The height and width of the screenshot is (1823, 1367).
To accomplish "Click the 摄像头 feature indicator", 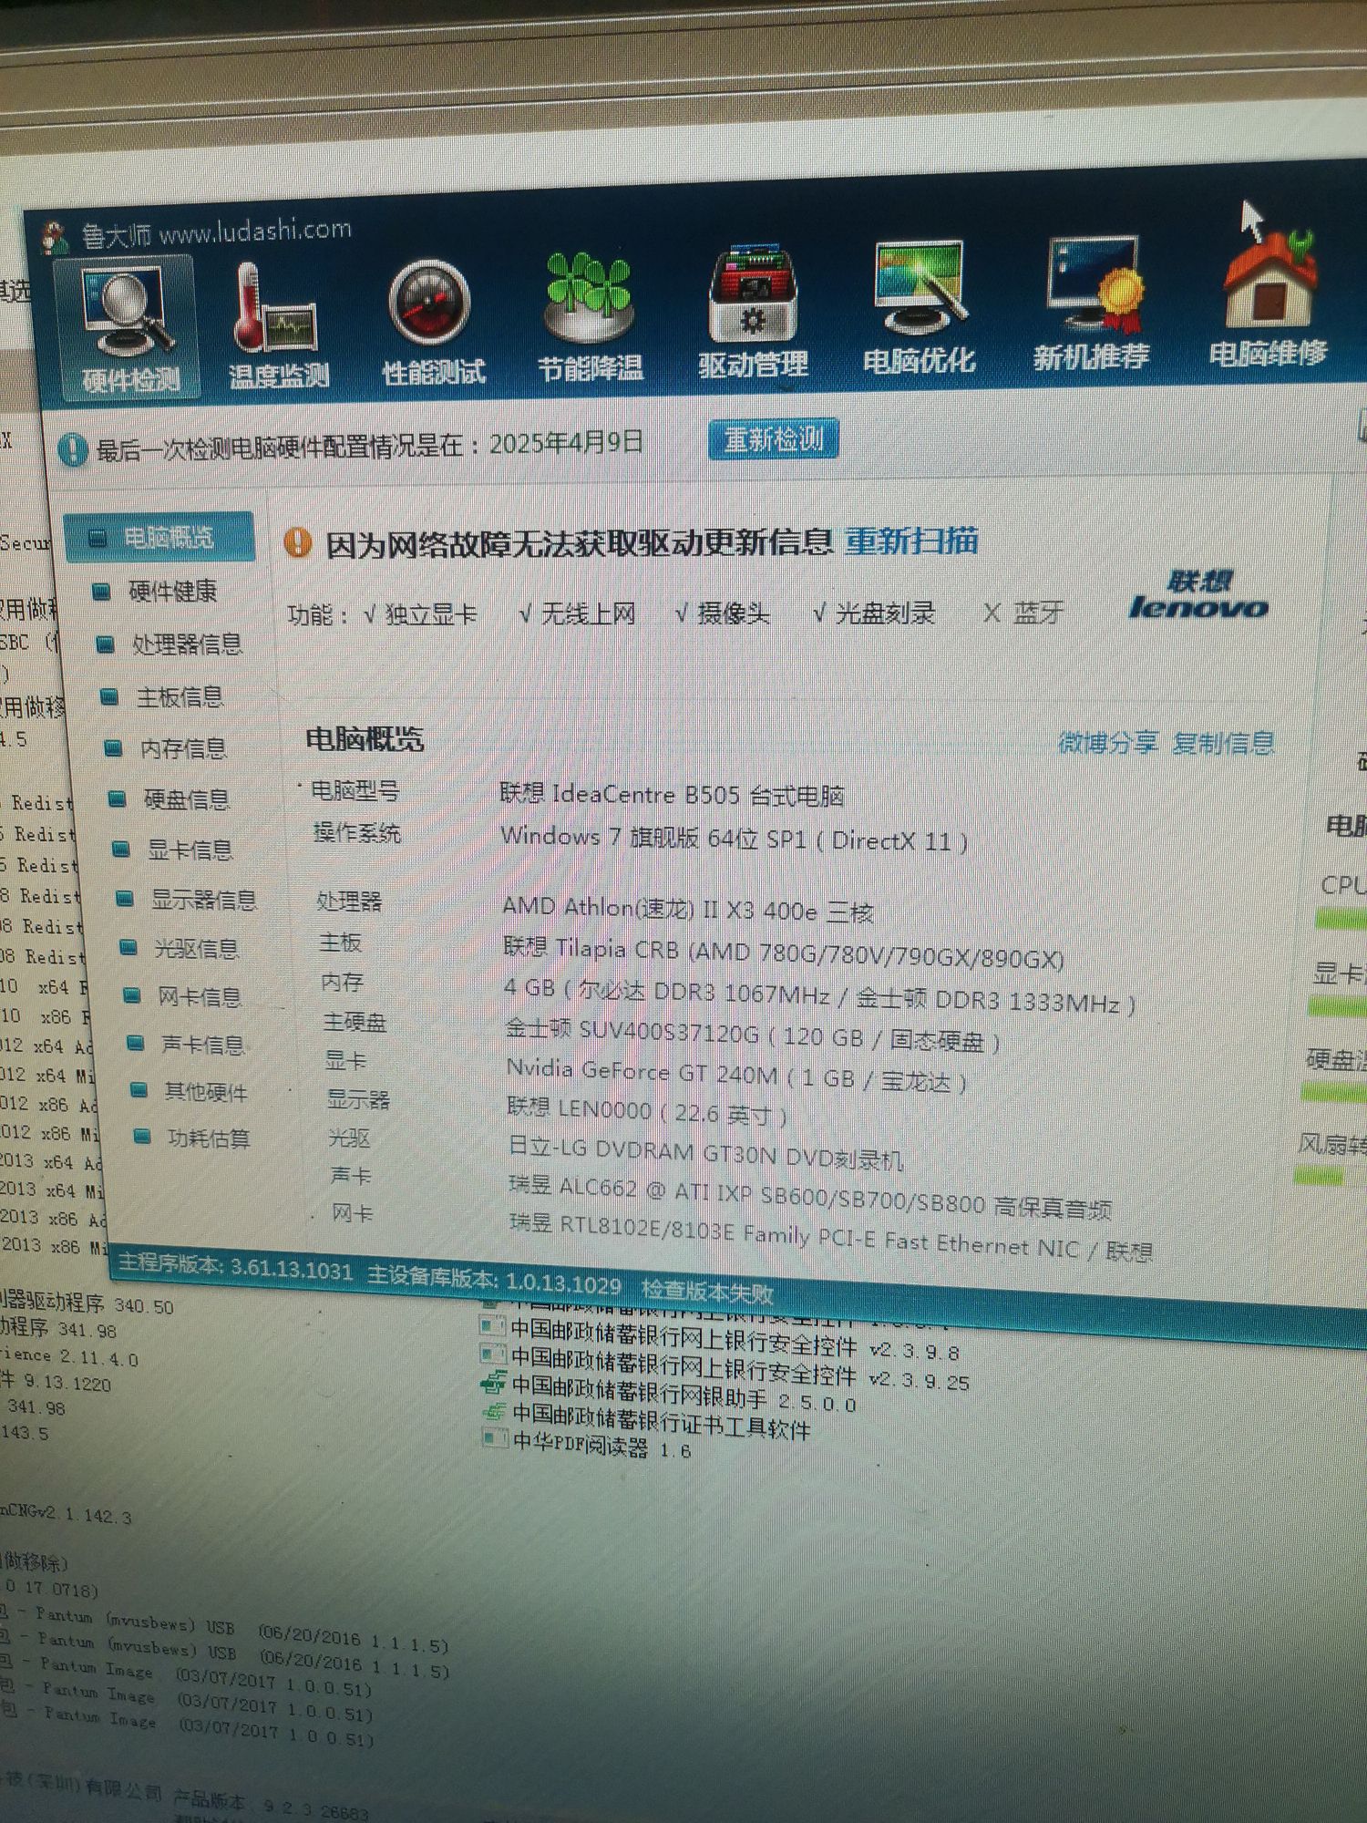I will pos(723,613).
